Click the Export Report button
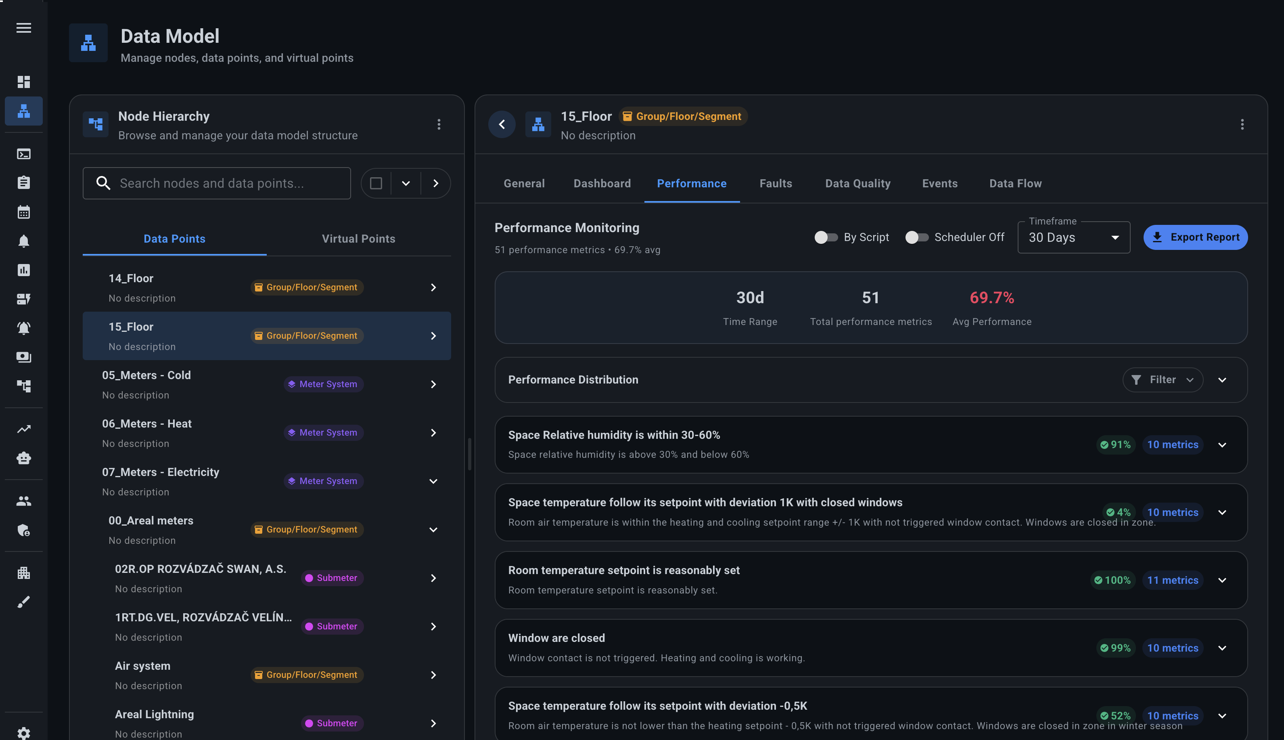Viewport: 1284px width, 740px height. 1195,237
